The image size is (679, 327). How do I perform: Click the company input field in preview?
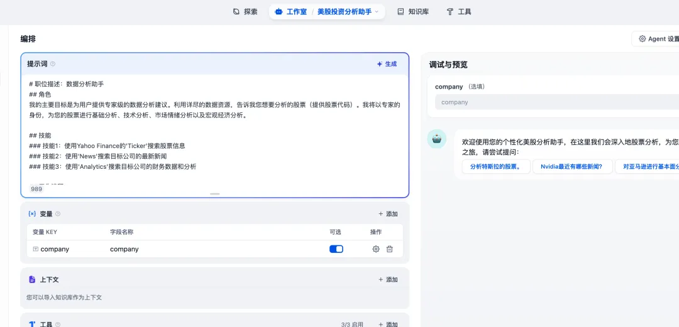pos(556,102)
